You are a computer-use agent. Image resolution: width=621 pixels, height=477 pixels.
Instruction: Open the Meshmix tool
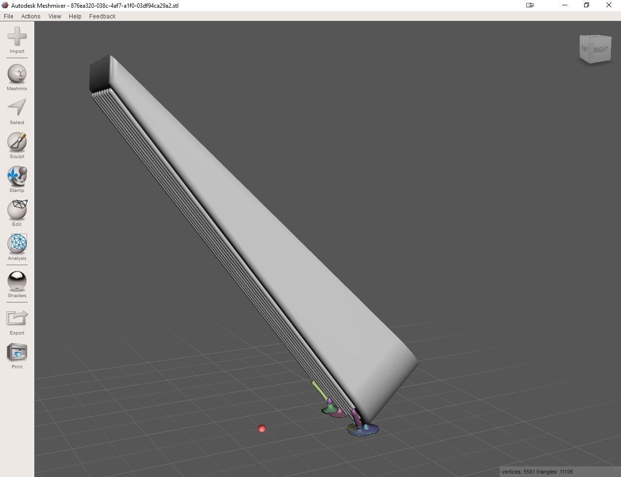click(17, 74)
